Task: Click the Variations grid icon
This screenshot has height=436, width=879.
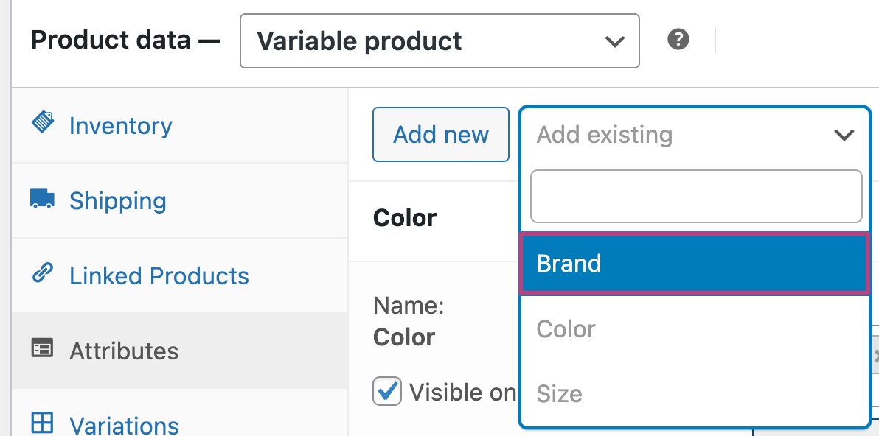Action: pos(43,423)
